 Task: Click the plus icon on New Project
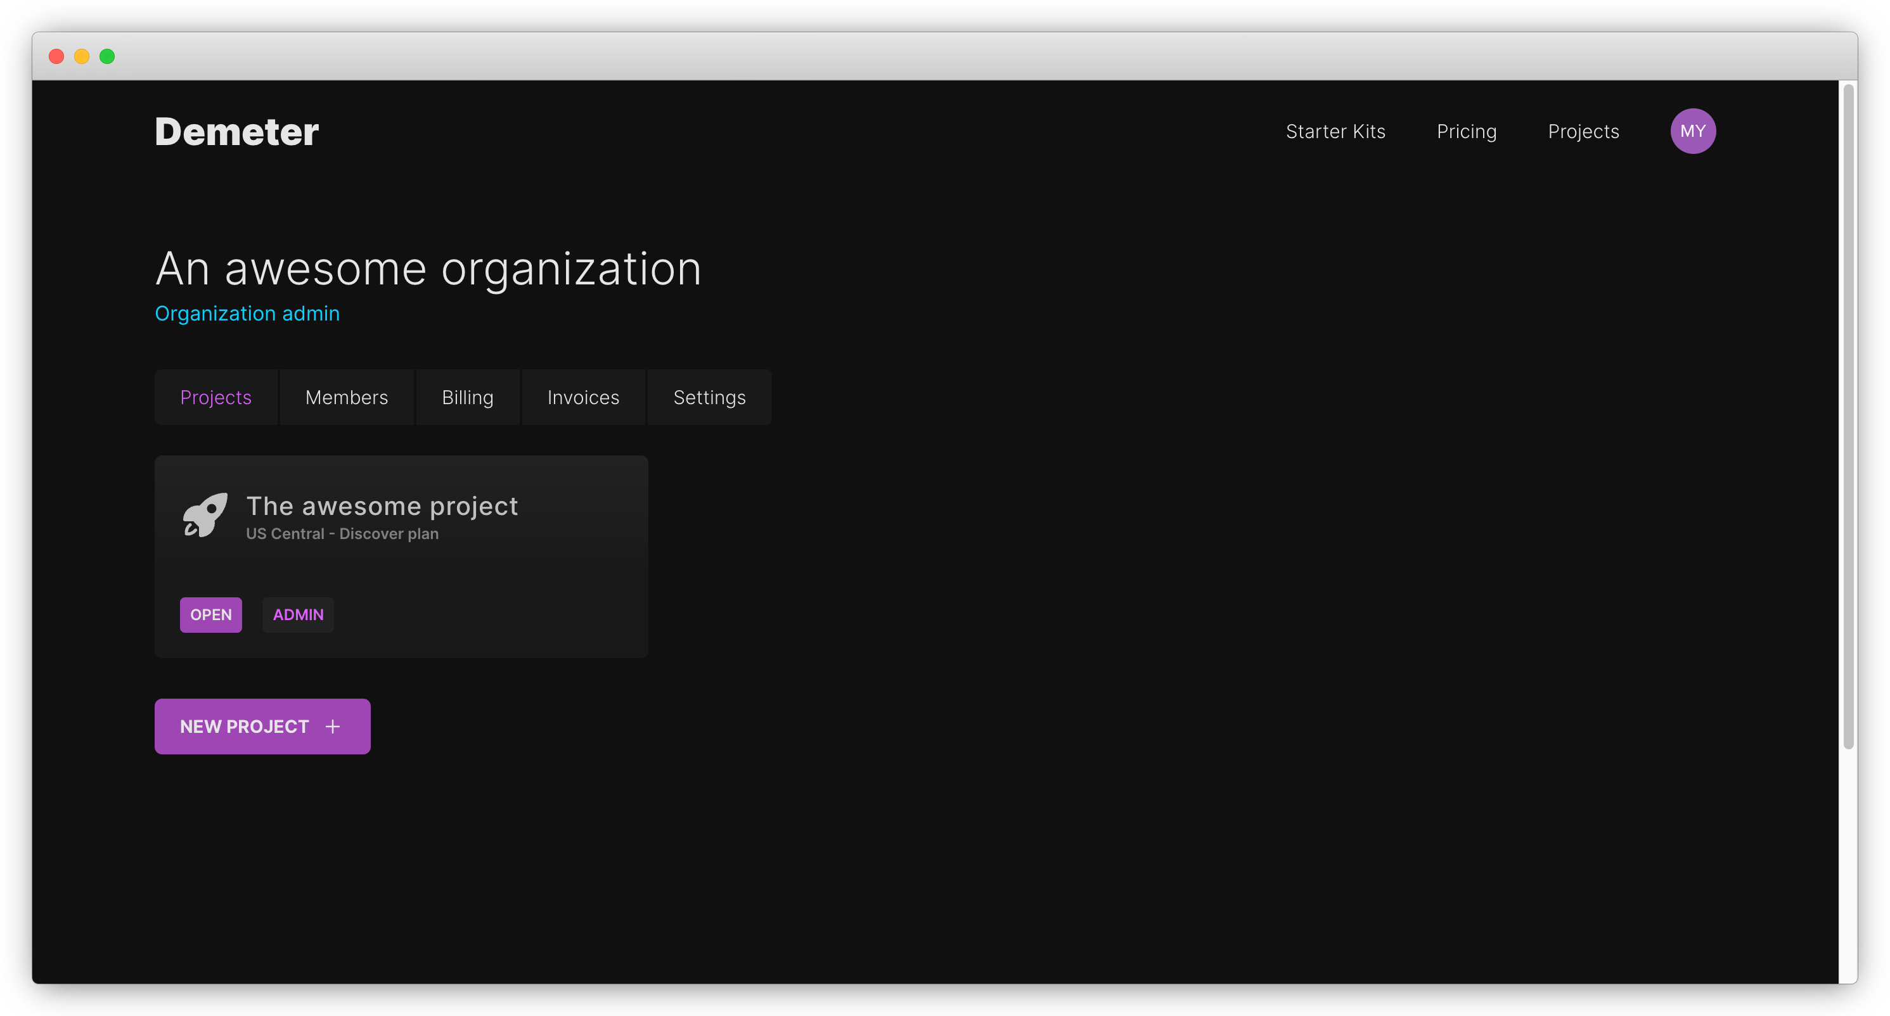(x=332, y=727)
